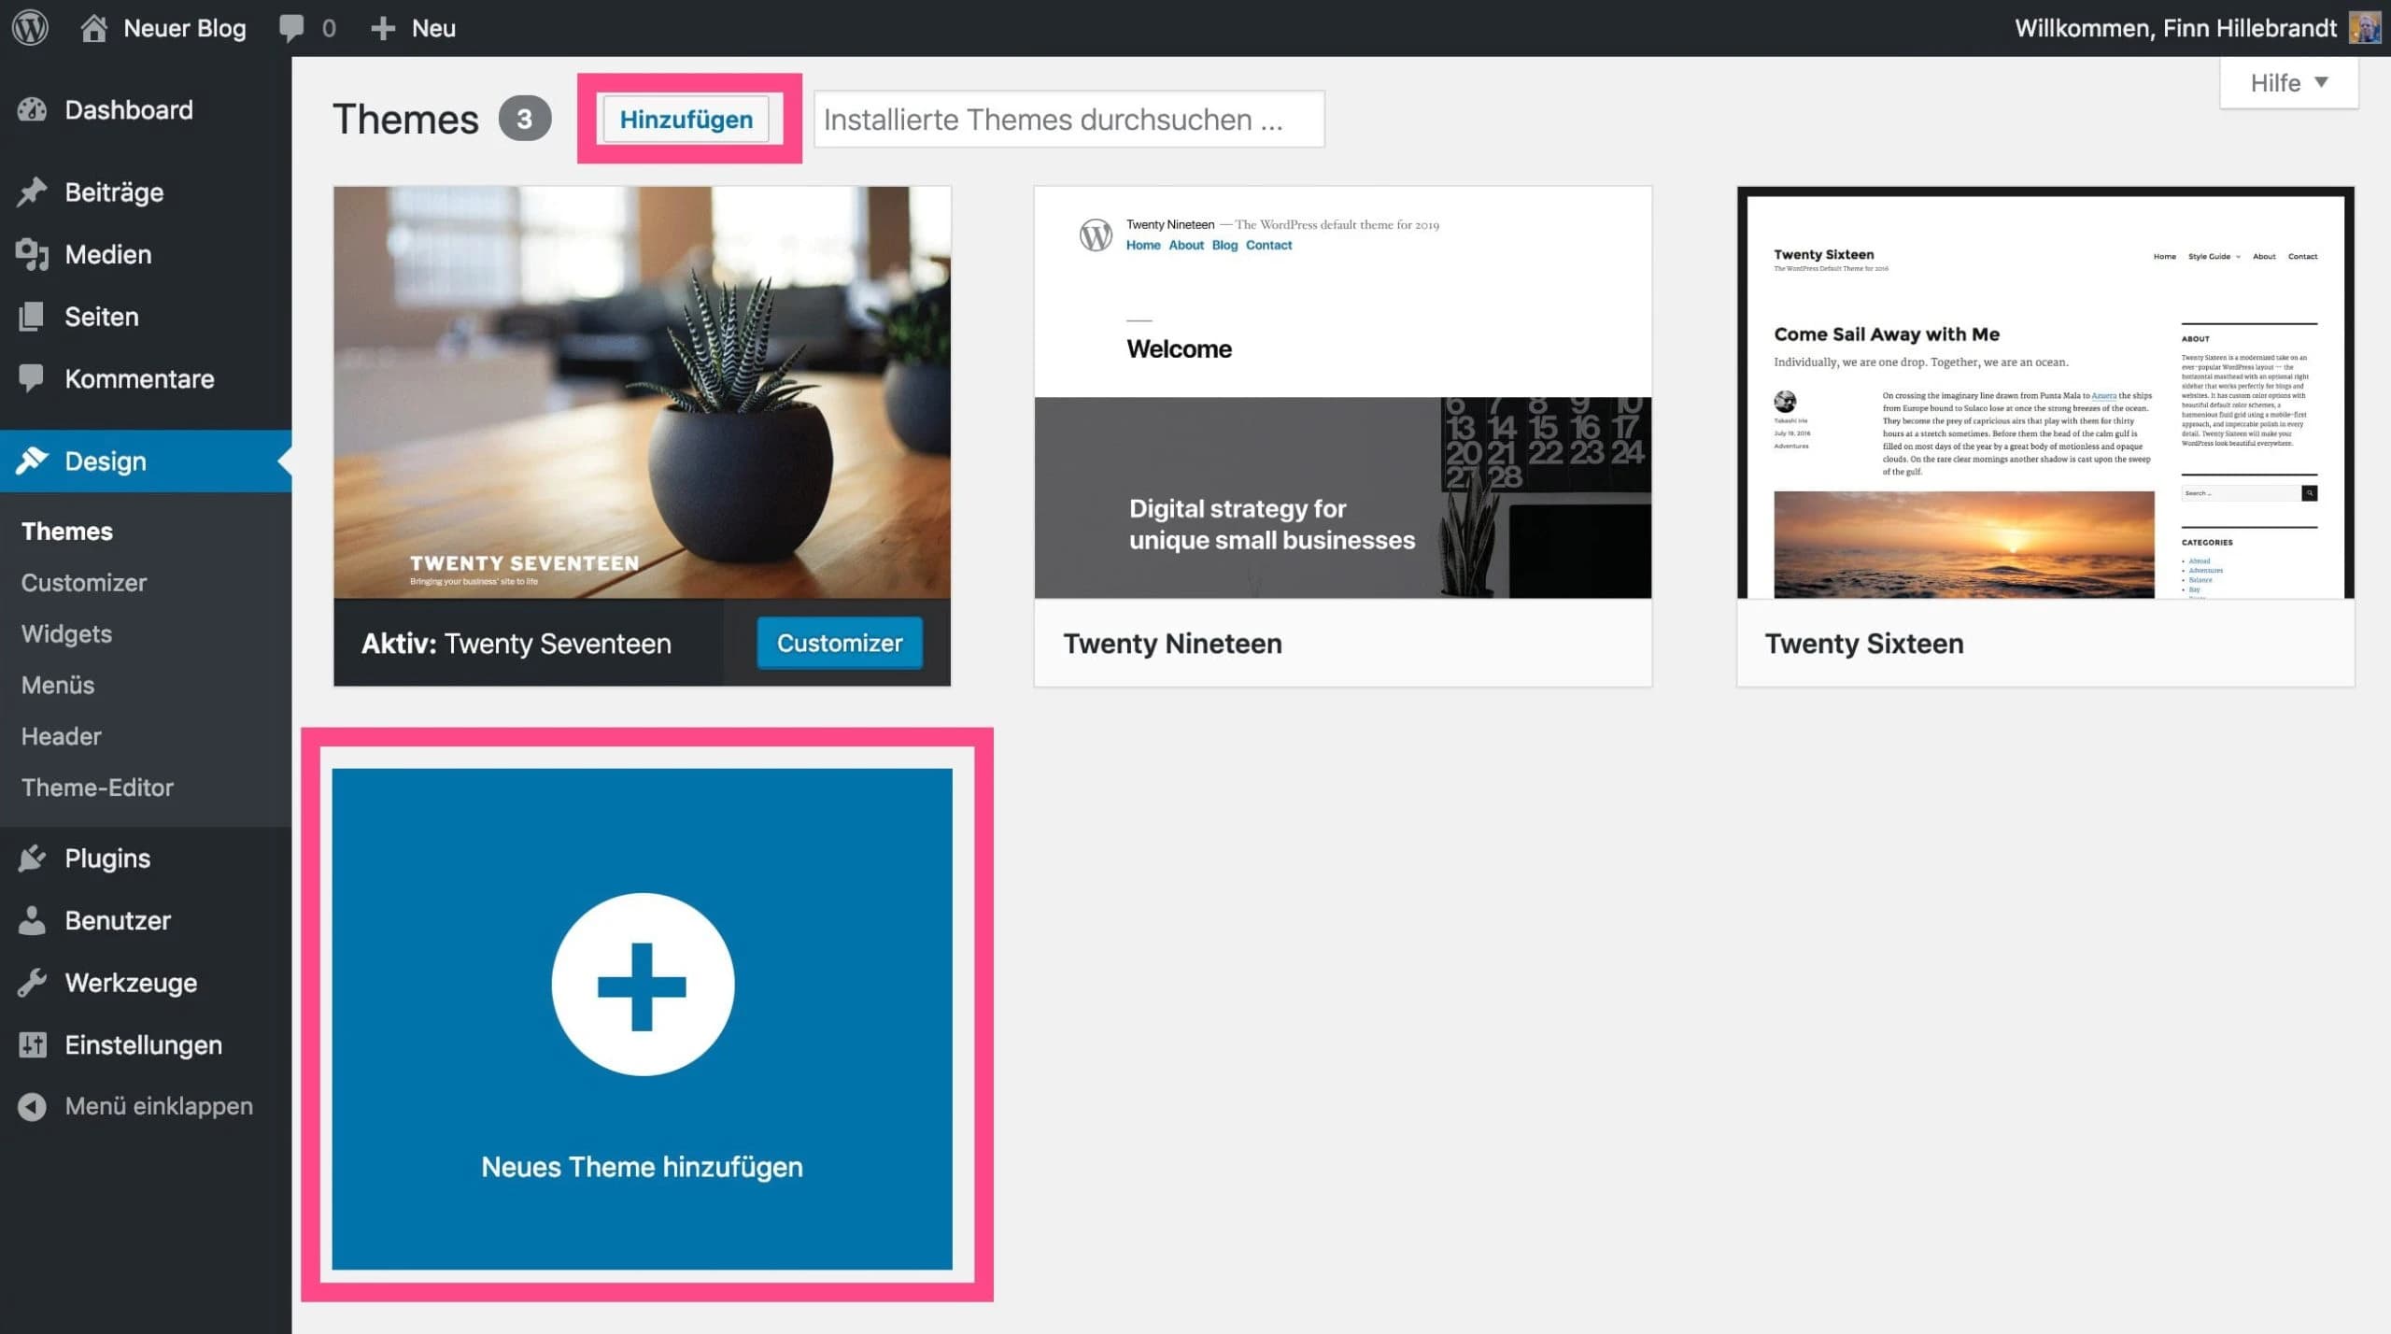The image size is (2391, 1334).
Task: Open the Neu menu in admin bar
Action: (414, 28)
